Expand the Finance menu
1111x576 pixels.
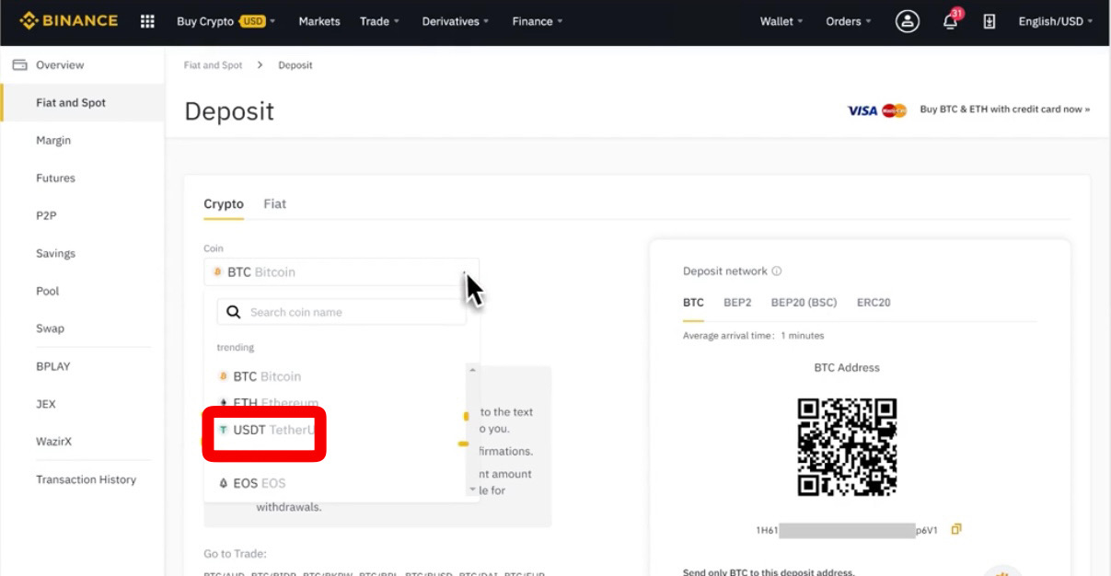[538, 21]
